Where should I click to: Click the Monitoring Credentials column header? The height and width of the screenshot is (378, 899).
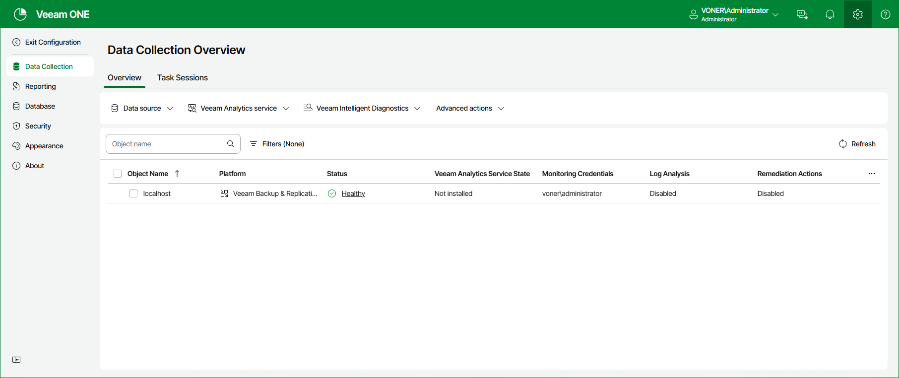[578, 174]
